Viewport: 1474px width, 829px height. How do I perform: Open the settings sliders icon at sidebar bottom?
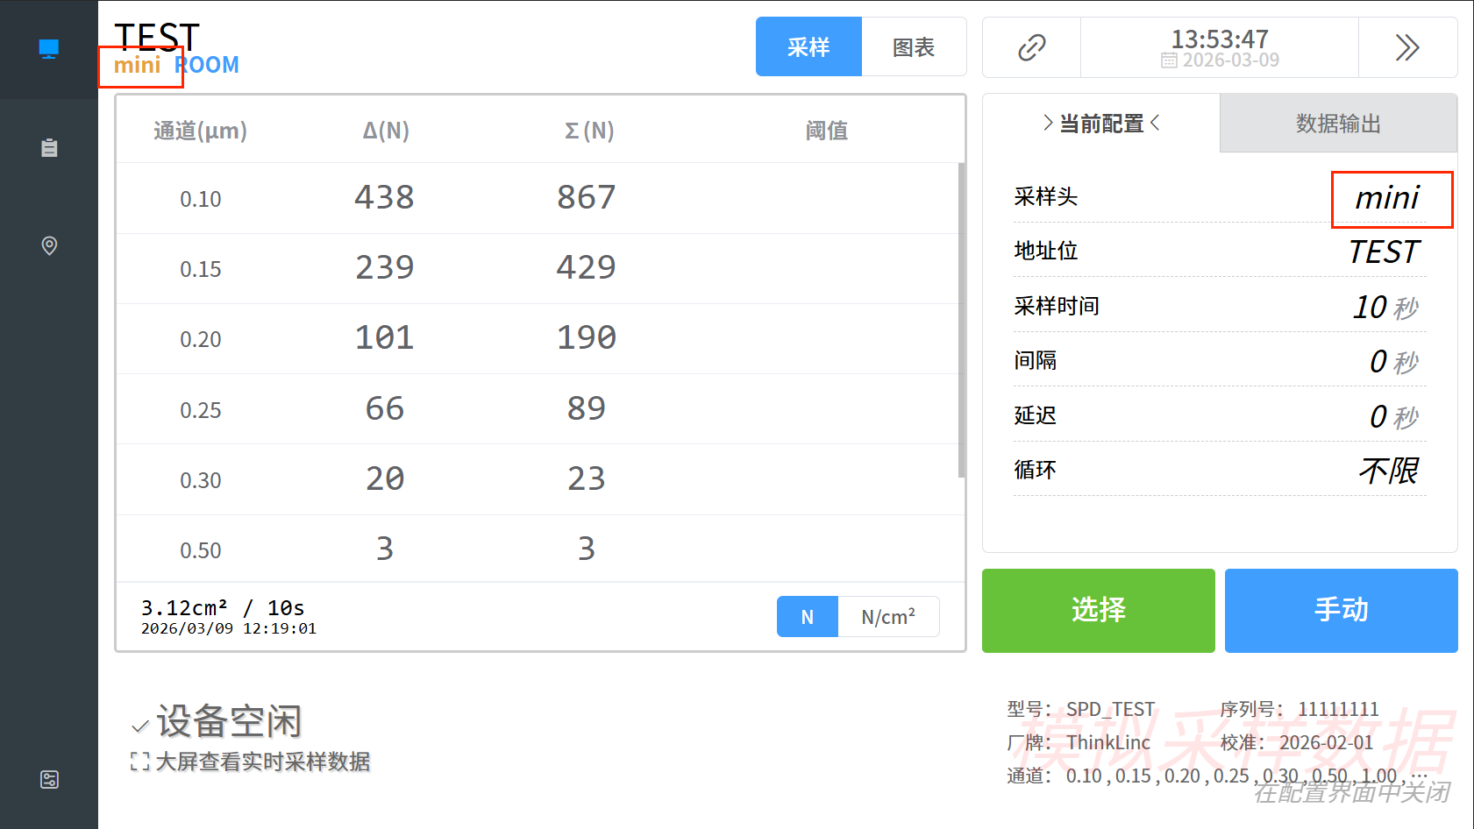[49, 779]
